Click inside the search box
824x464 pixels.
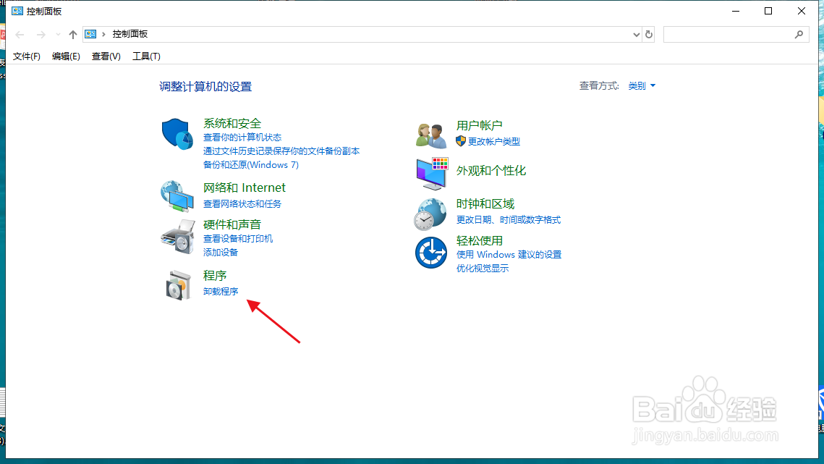(731, 34)
